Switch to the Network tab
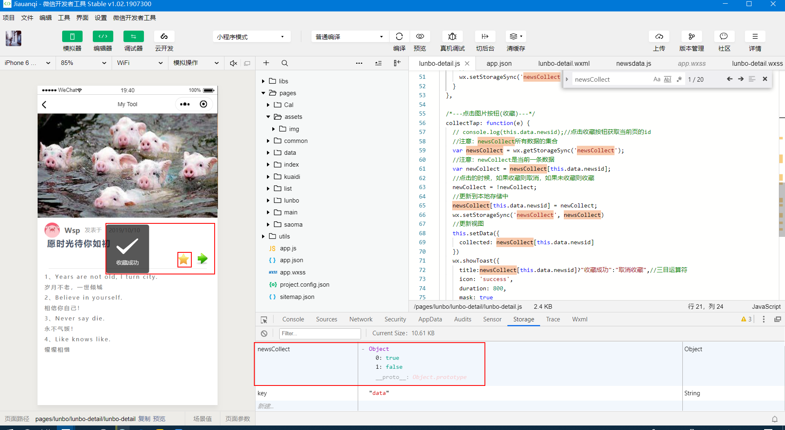 (361, 319)
